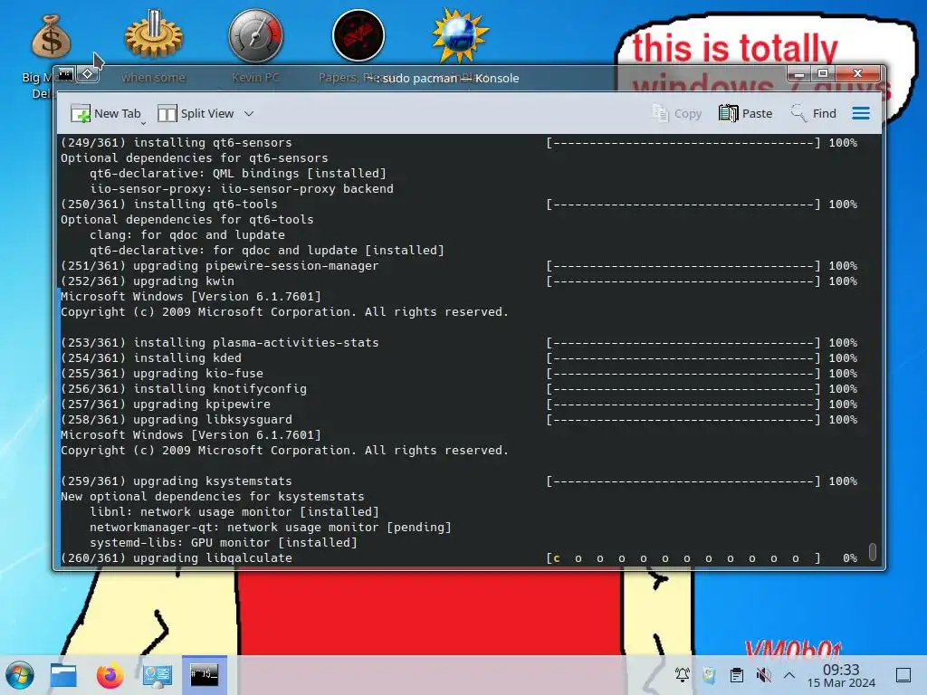
Task: Click '(255/361) upgrading kio-fuse' line
Action: (162, 374)
